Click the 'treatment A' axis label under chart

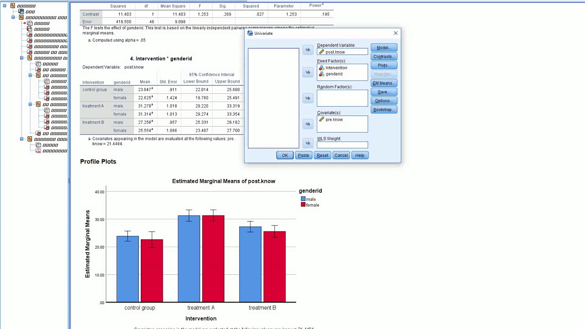point(201,308)
